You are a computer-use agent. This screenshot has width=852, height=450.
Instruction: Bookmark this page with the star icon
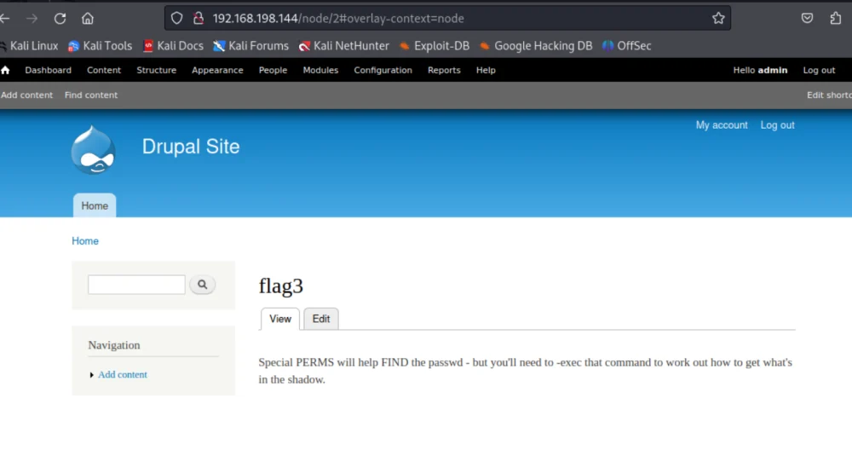coord(718,19)
